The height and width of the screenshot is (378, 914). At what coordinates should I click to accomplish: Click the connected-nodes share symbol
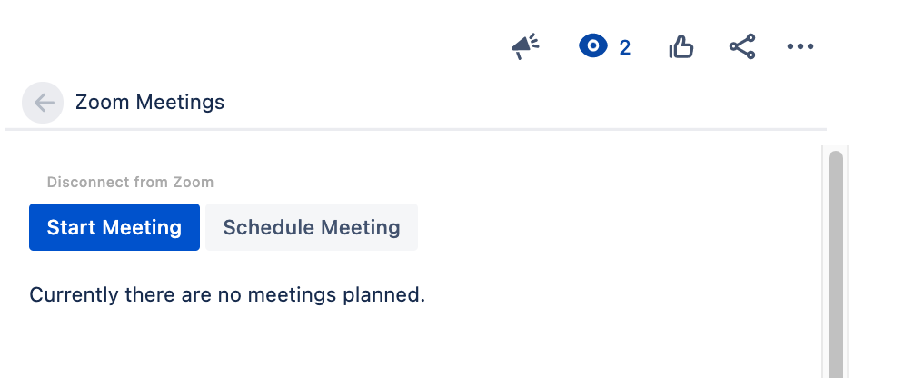point(742,46)
